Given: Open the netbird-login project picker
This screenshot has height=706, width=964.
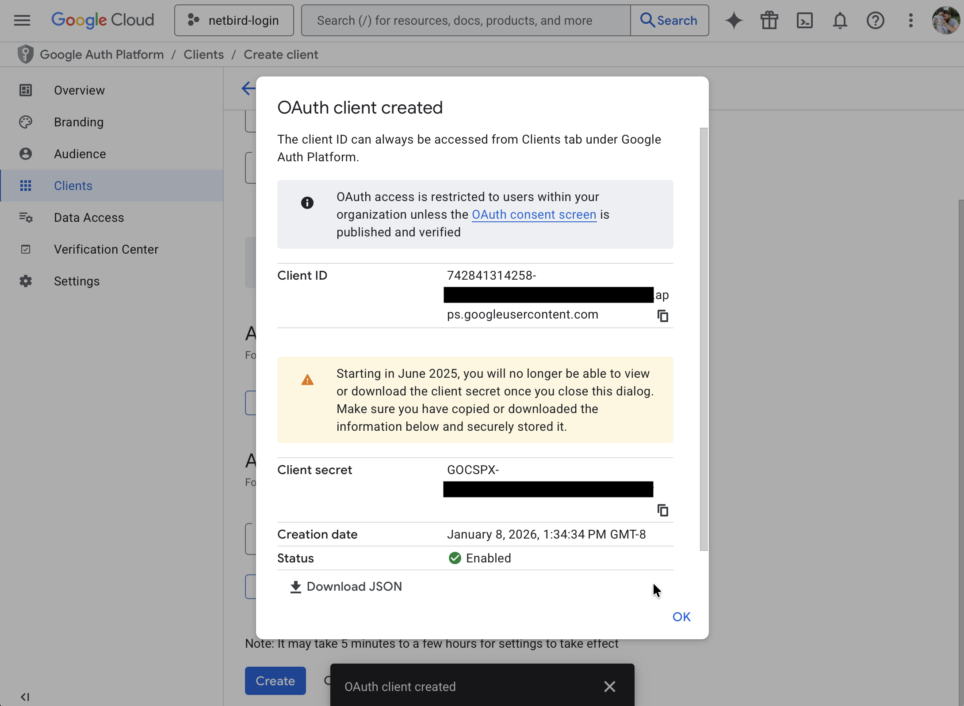Looking at the screenshot, I should pyautogui.click(x=234, y=20).
